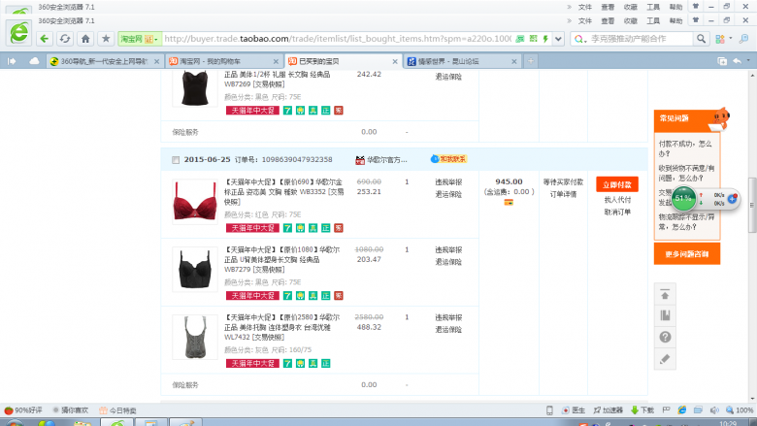Click the undo closed tab arrow icon
The image size is (757, 426).
pyautogui.click(x=737, y=61)
